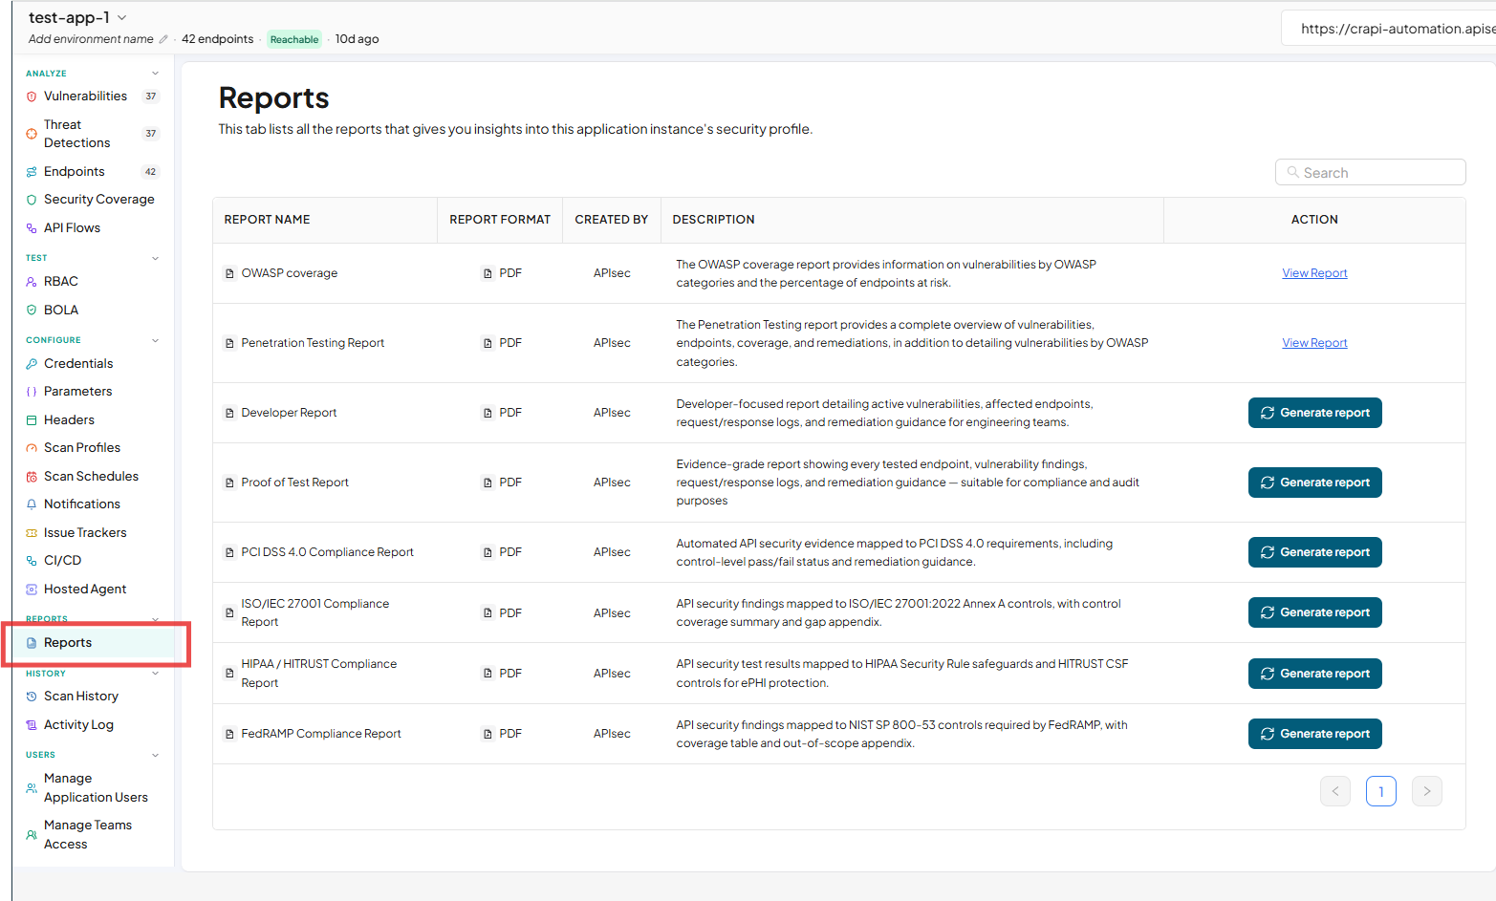Collapse the ANALYZE sidebar section
The height and width of the screenshot is (901, 1496).
(155, 74)
